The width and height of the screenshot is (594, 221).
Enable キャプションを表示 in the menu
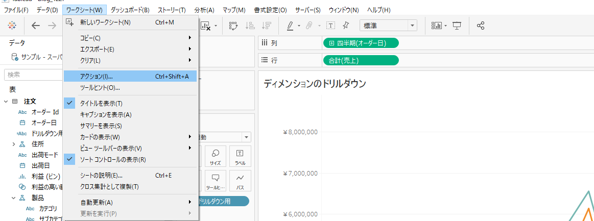(106, 115)
